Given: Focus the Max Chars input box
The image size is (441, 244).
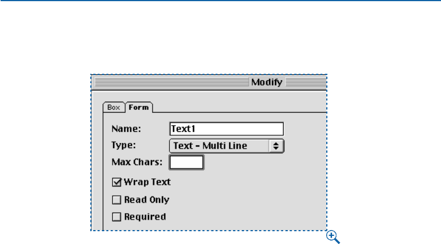Looking at the screenshot, I should [186, 163].
